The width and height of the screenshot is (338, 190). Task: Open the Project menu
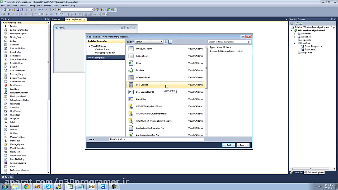(23, 6)
